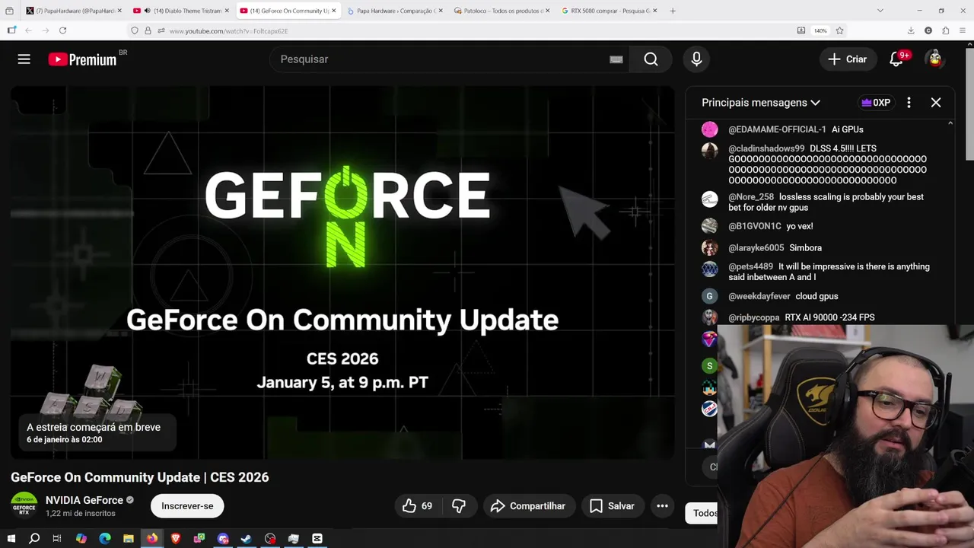This screenshot has width=974, height=548.
Task: Open CapCut from taskbar
Action: pos(317,539)
